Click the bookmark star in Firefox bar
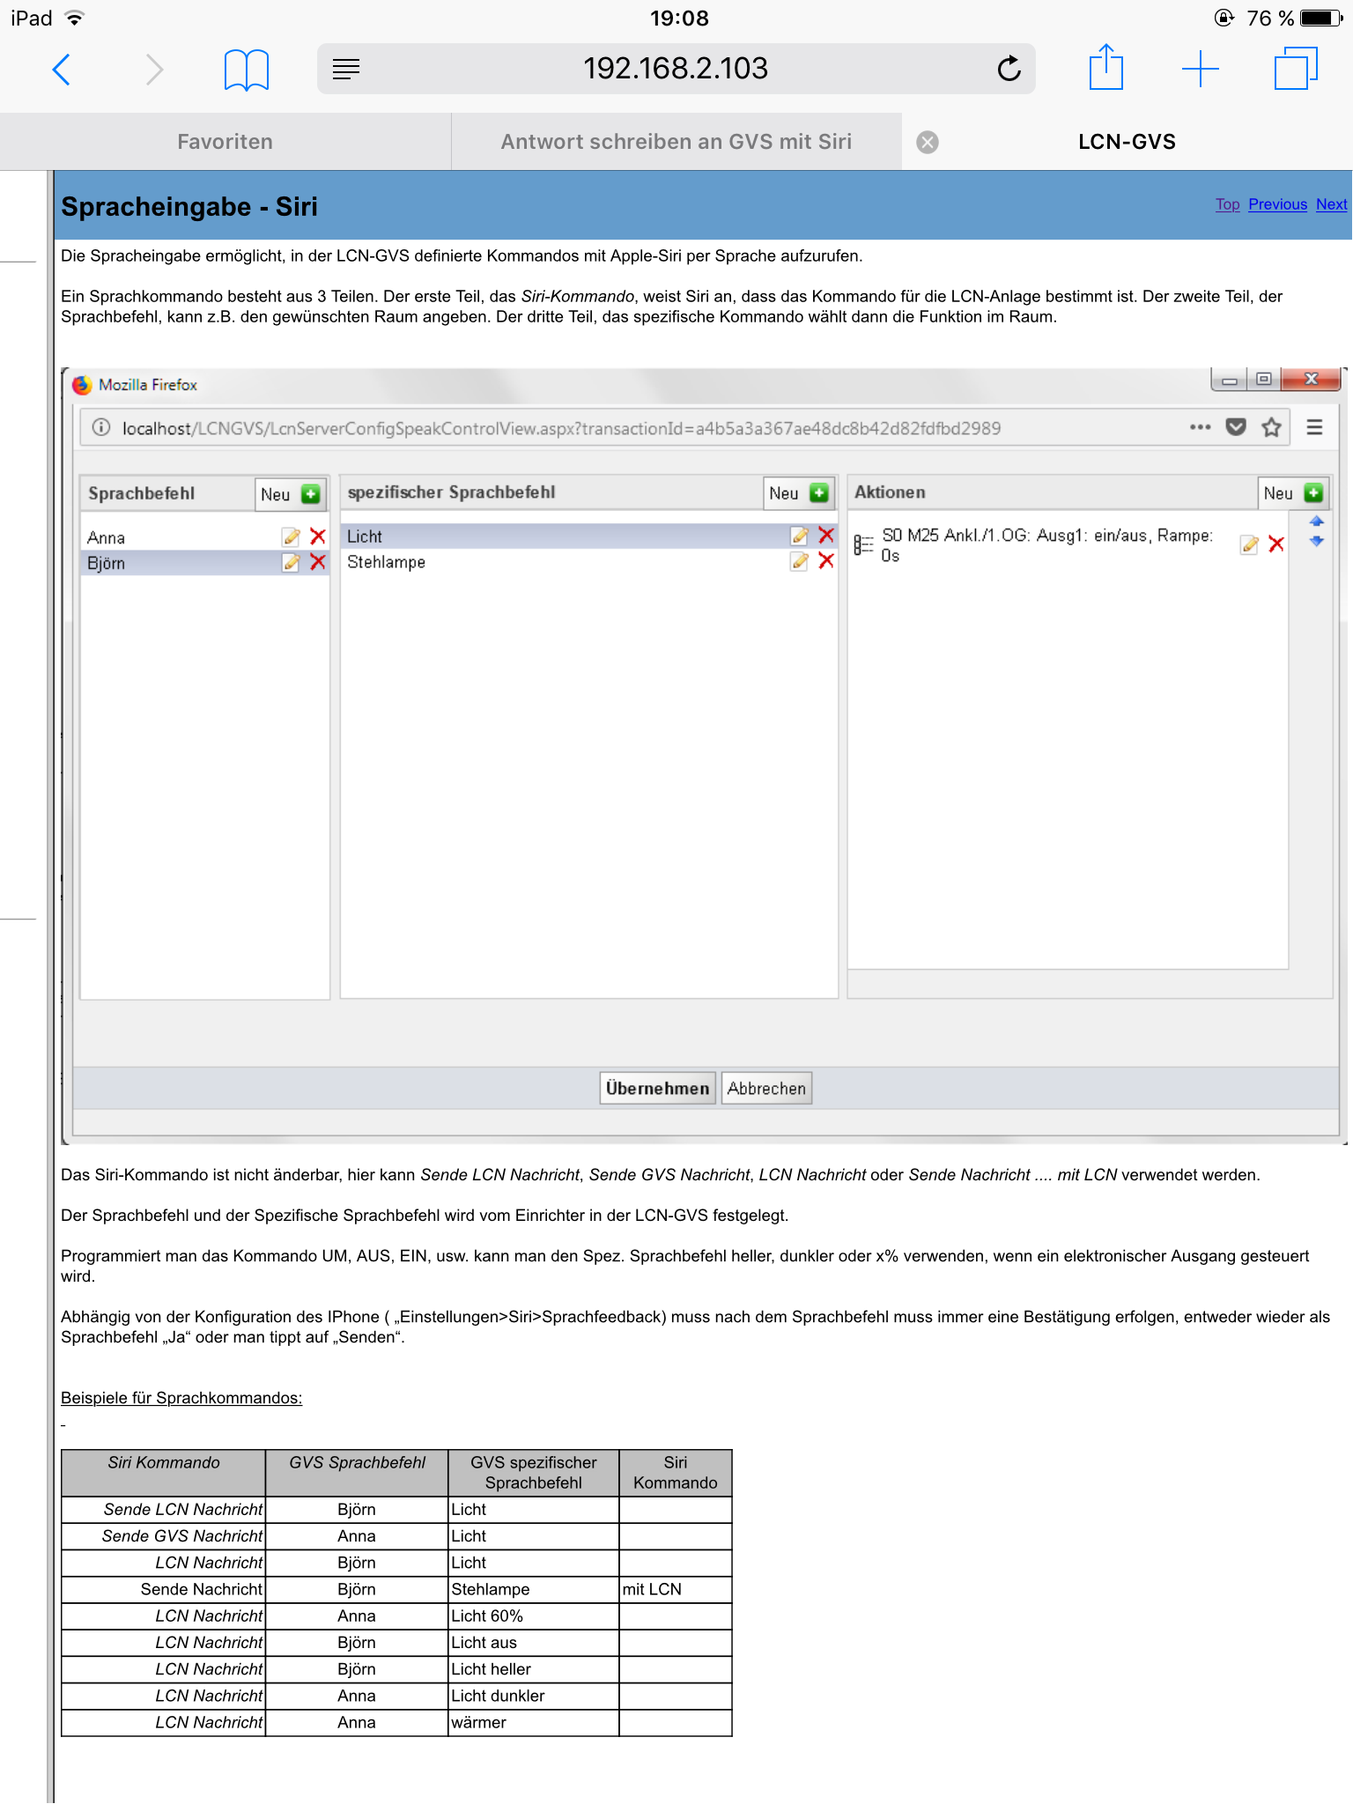Image resolution: width=1353 pixels, height=1804 pixels. click(1271, 428)
